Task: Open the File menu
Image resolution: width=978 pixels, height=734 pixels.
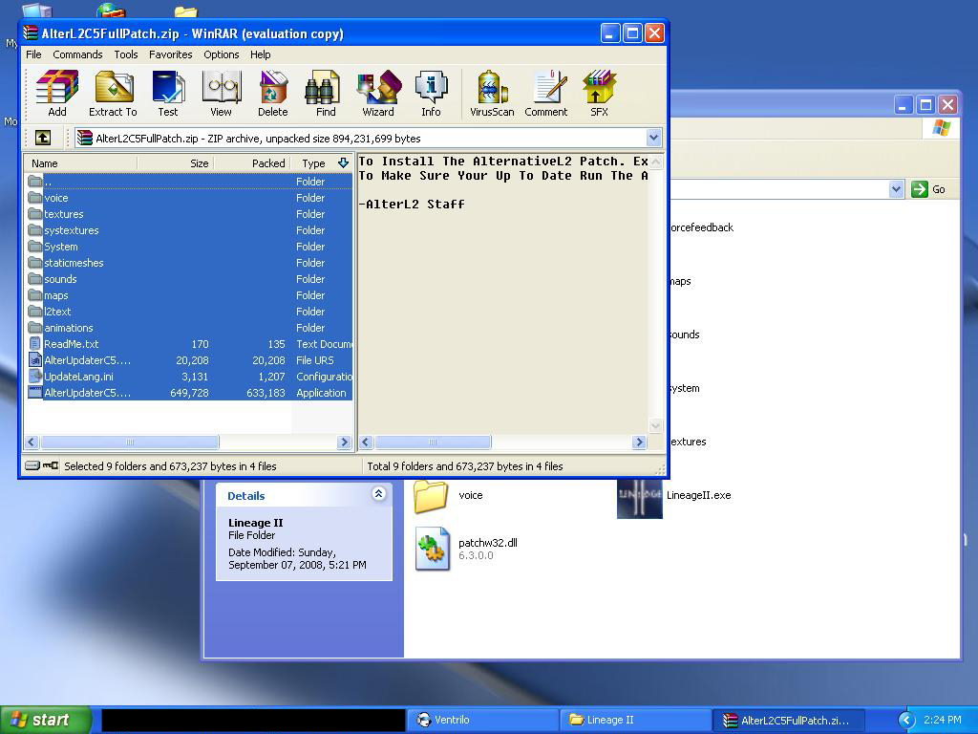Action: [x=33, y=54]
